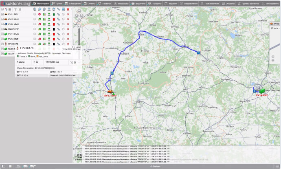The image size is (281, 169).
Task: Open the Группы объектов tab
Action: [248, 4]
